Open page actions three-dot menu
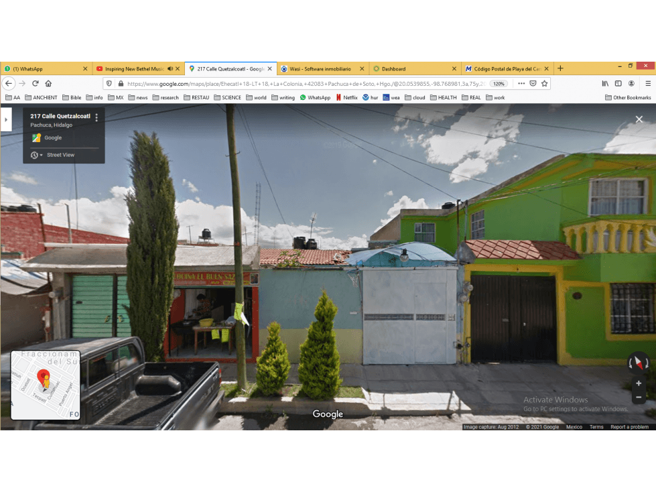 click(x=521, y=84)
